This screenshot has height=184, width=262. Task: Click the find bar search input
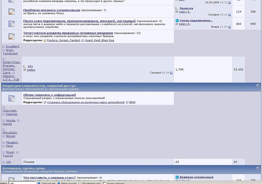(x=22, y=183)
